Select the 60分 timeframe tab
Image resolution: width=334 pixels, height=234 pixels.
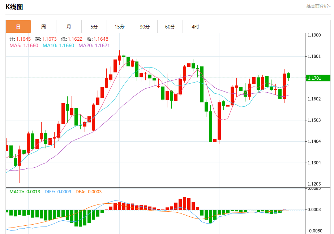point(170,27)
